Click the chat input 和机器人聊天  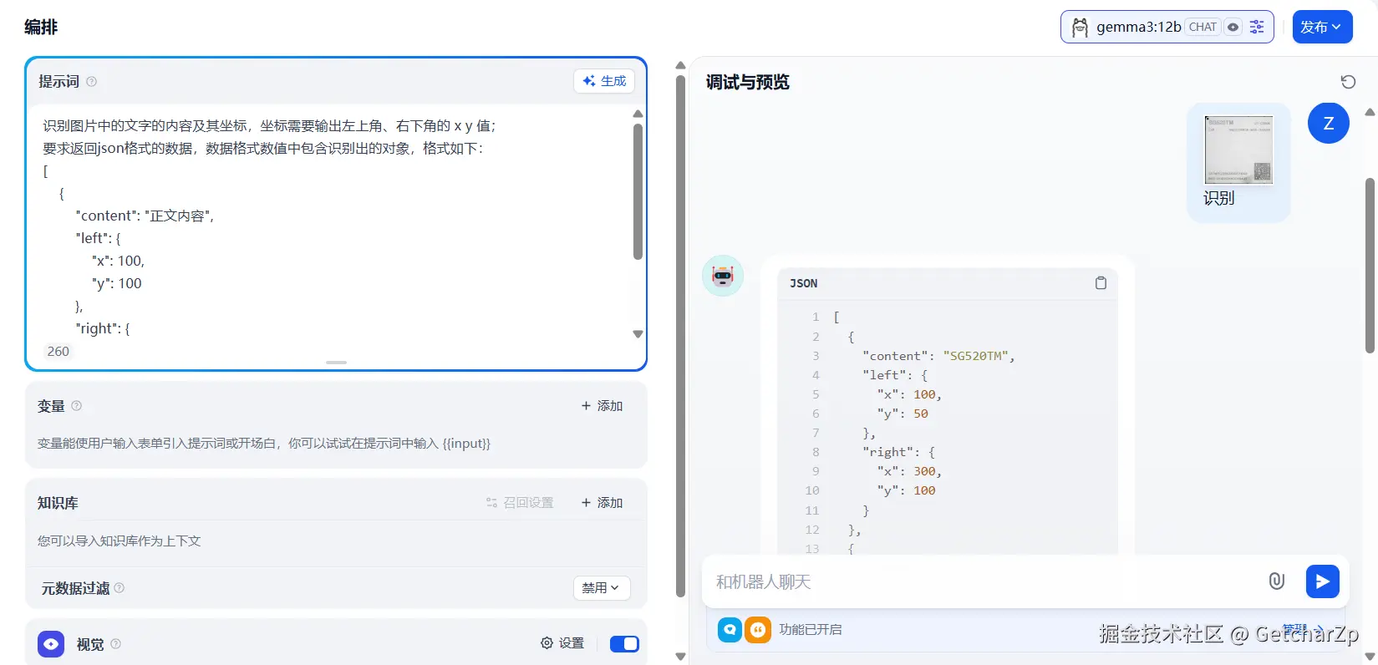986,581
